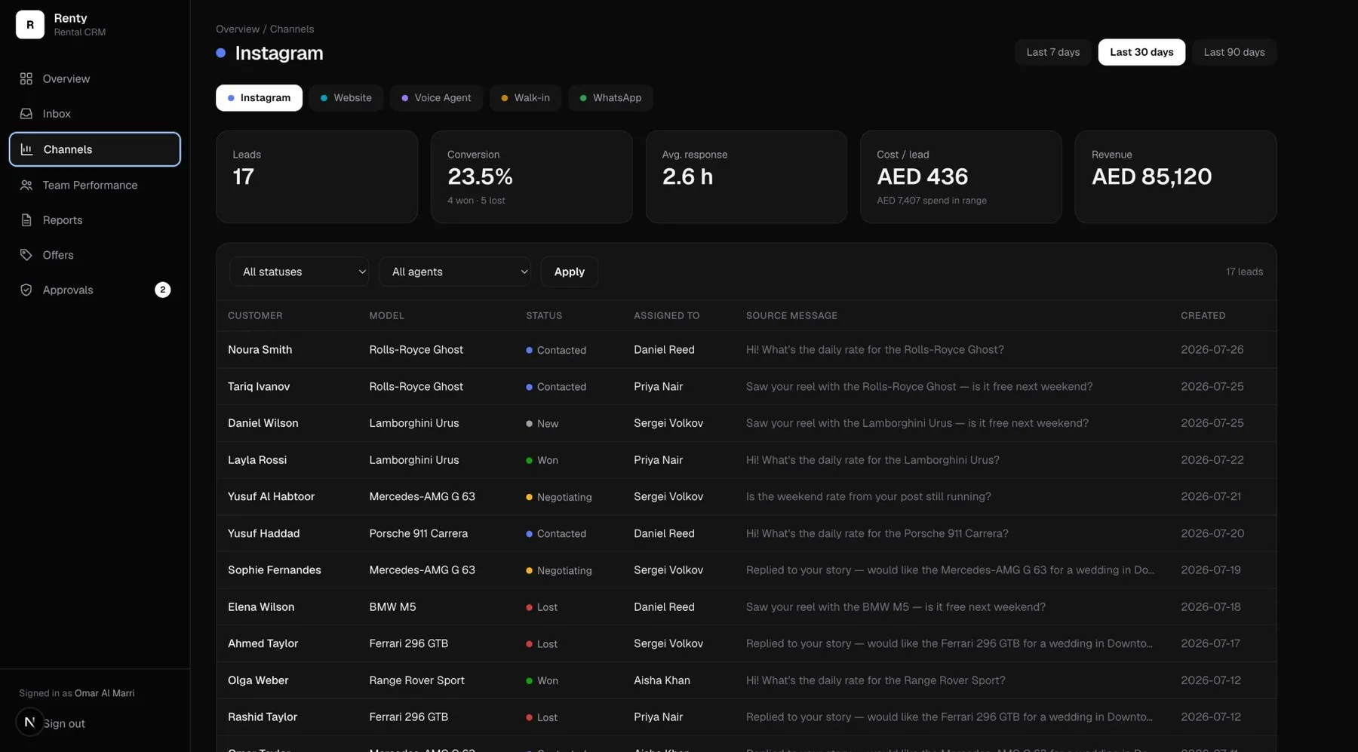Click Lost status on Elena Wilson row
Image resolution: width=1358 pixels, height=752 pixels.
pos(542,607)
